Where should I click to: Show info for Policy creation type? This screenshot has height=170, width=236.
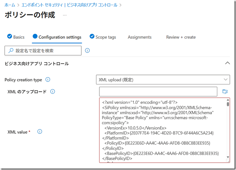point(48,80)
